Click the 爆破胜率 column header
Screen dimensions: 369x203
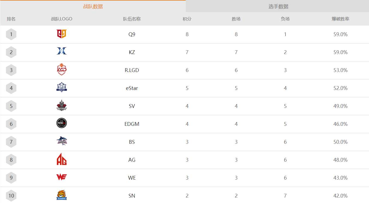tap(340, 19)
